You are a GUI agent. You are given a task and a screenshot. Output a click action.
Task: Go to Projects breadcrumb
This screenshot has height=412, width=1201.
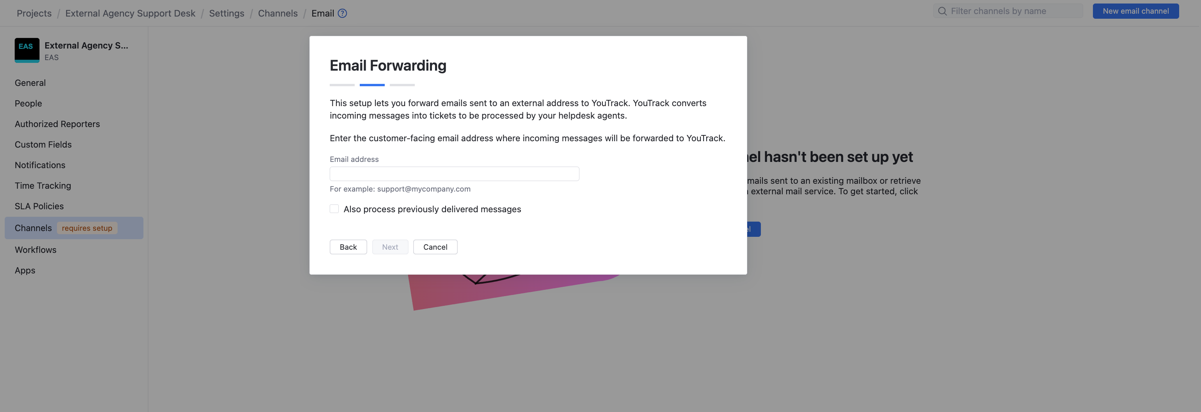[x=34, y=13]
